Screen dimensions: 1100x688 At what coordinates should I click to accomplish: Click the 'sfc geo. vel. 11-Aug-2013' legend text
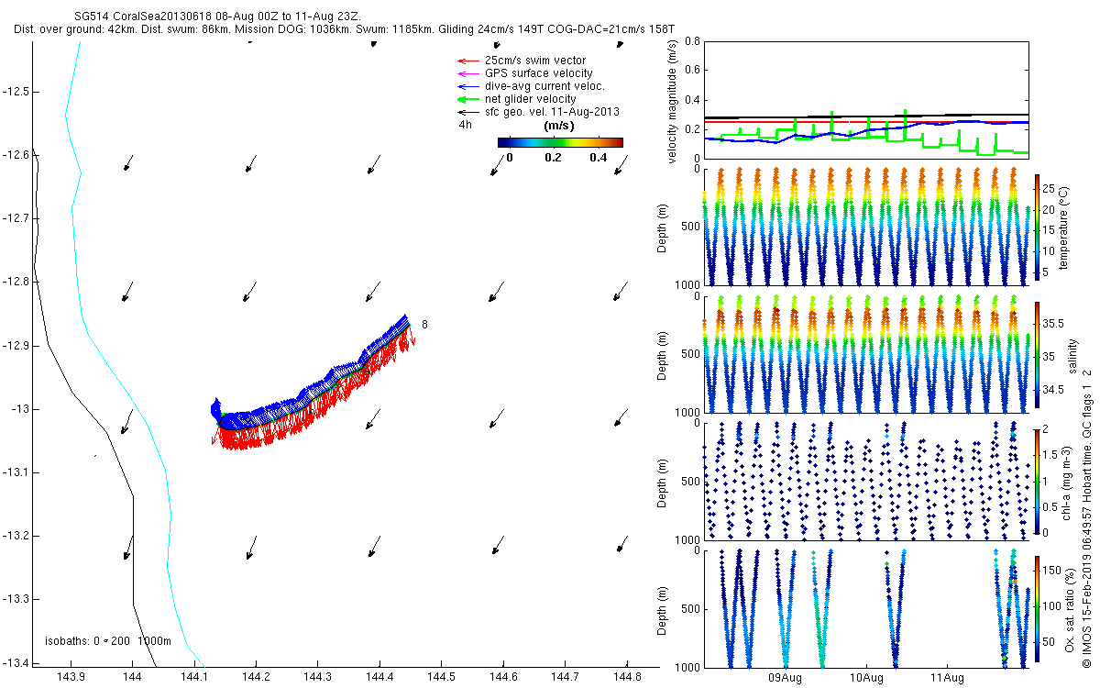pos(553,112)
